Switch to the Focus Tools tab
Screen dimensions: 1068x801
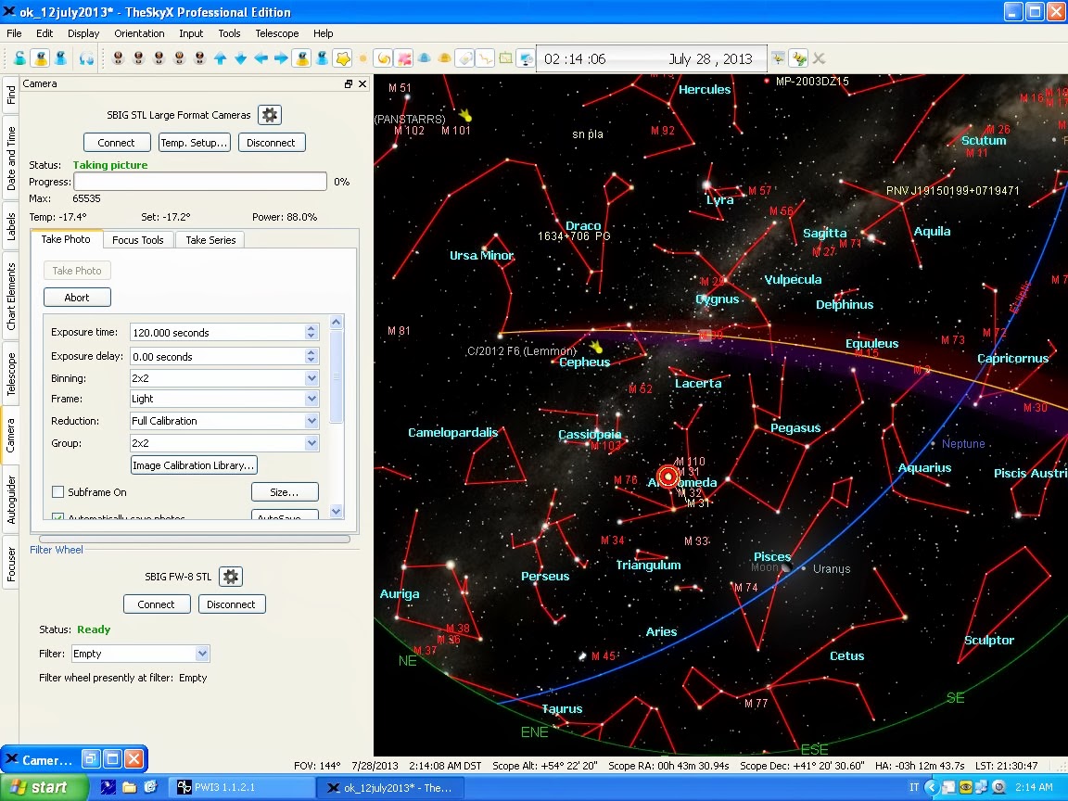pyautogui.click(x=137, y=239)
